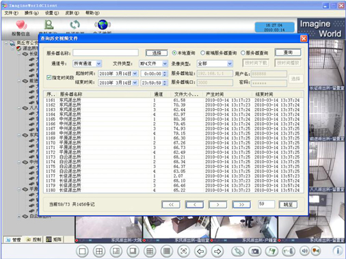Select the 东风派出所-大院 camera thumbnail
Image resolution: width=346 pixels, height=259 pixels.
[109, 229]
